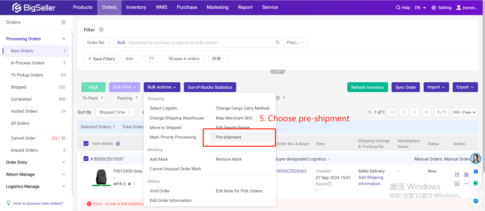
Task: Open the 300 / Page size dropdown
Action: click(465, 112)
